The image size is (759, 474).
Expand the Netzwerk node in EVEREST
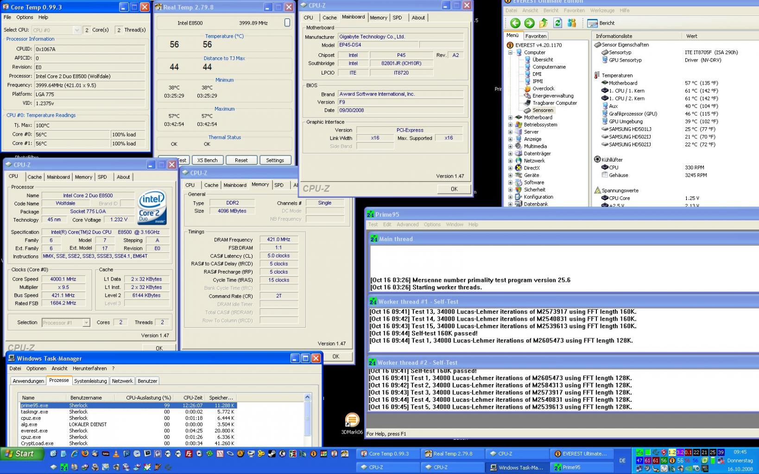pyautogui.click(x=510, y=161)
